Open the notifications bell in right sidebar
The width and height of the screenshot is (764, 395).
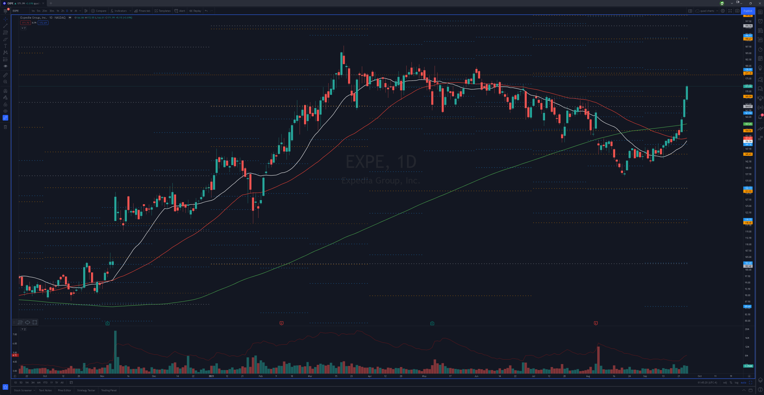click(x=760, y=117)
